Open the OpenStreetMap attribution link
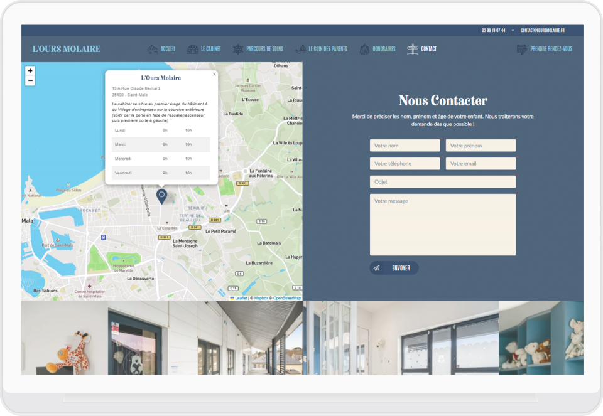603x416 pixels. [x=287, y=298]
